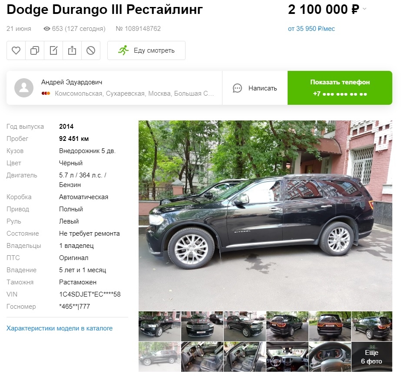Viewport: 401px width, 377px height.
Task: Open 'Характеристики модели в каталоге' link
Action: [x=60, y=328]
